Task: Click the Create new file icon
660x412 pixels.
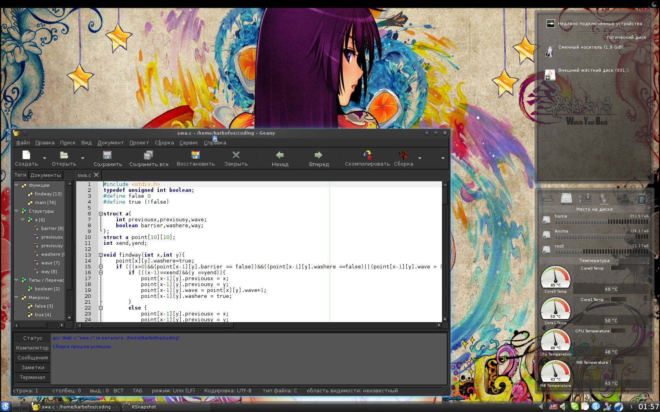Action: pyautogui.click(x=26, y=155)
